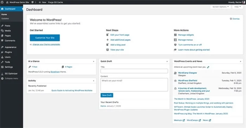Click the Settings icon in sidebar
The height and width of the screenshot is (128, 246).
click(2, 67)
